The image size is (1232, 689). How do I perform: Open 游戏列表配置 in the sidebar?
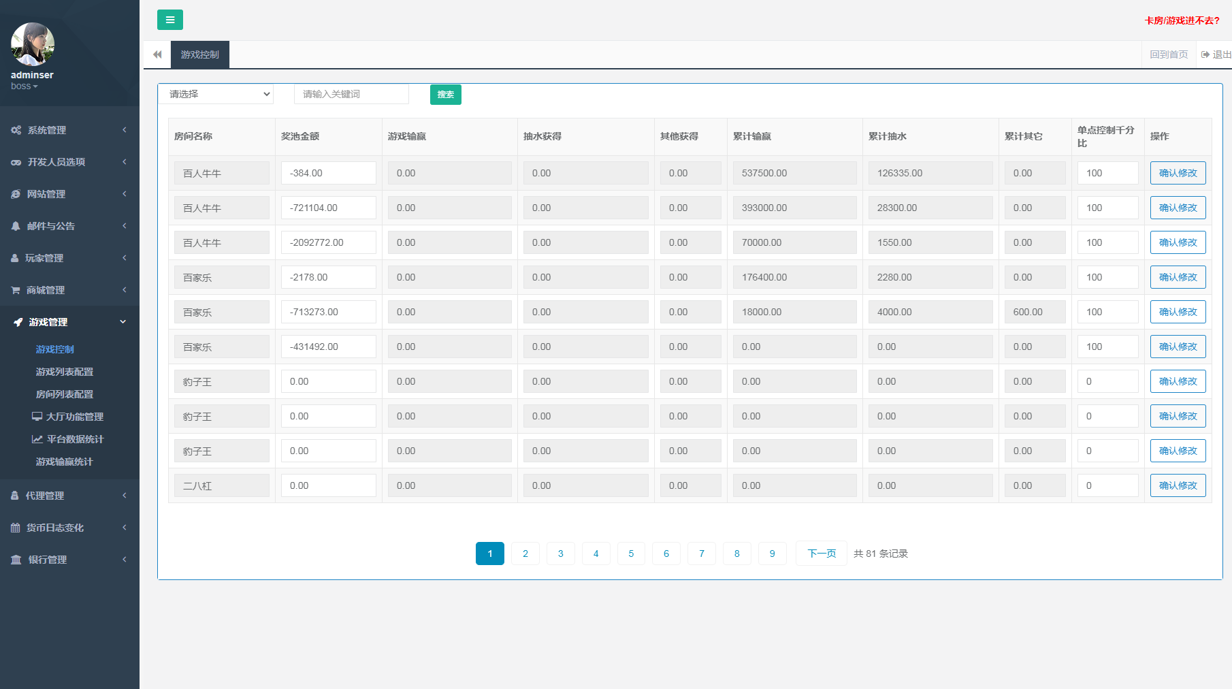(65, 372)
